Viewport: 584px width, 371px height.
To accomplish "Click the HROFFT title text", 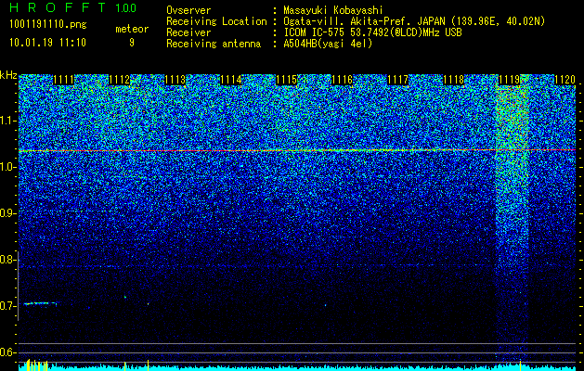I will (x=58, y=7).
